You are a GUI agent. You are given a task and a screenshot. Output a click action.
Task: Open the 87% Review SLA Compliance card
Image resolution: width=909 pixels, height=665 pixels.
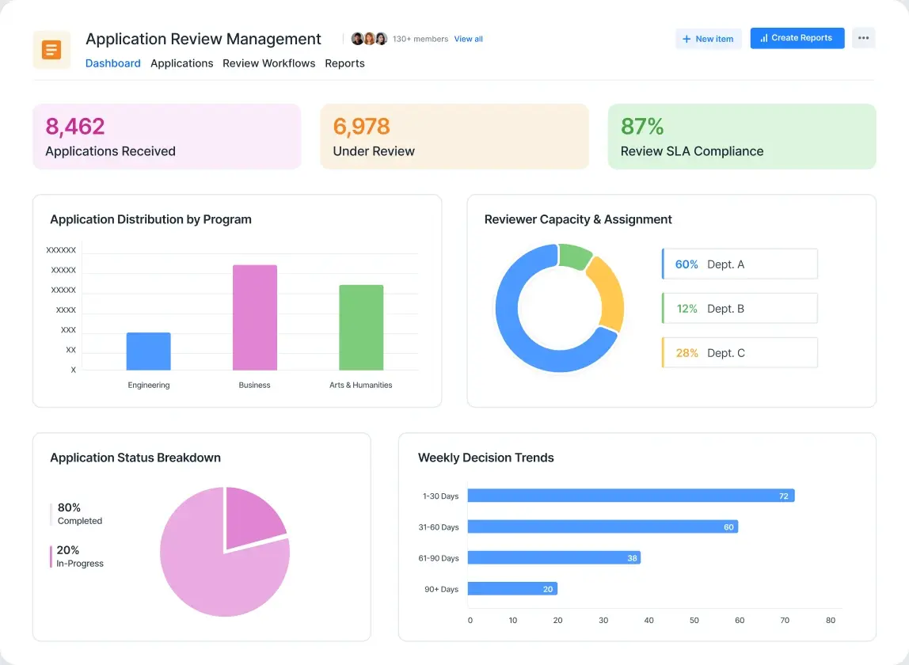[741, 136]
